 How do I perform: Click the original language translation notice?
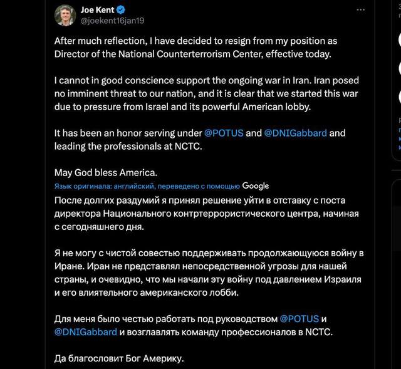pos(147,186)
